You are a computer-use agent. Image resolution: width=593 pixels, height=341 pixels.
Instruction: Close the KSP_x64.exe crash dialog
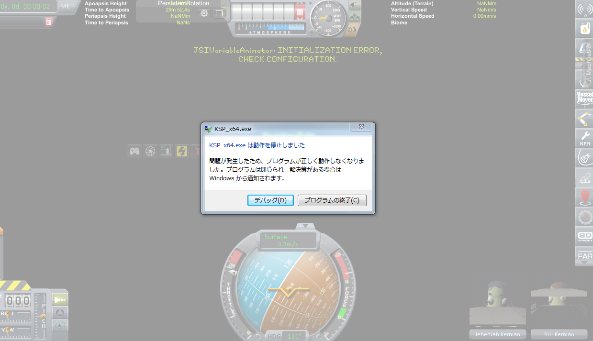361,127
